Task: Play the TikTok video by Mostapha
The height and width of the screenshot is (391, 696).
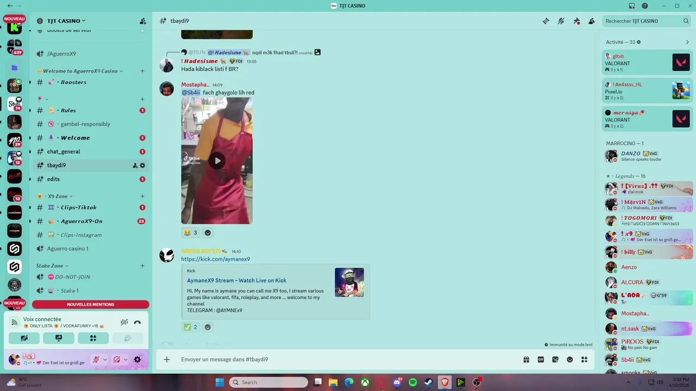Action: point(217,161)
